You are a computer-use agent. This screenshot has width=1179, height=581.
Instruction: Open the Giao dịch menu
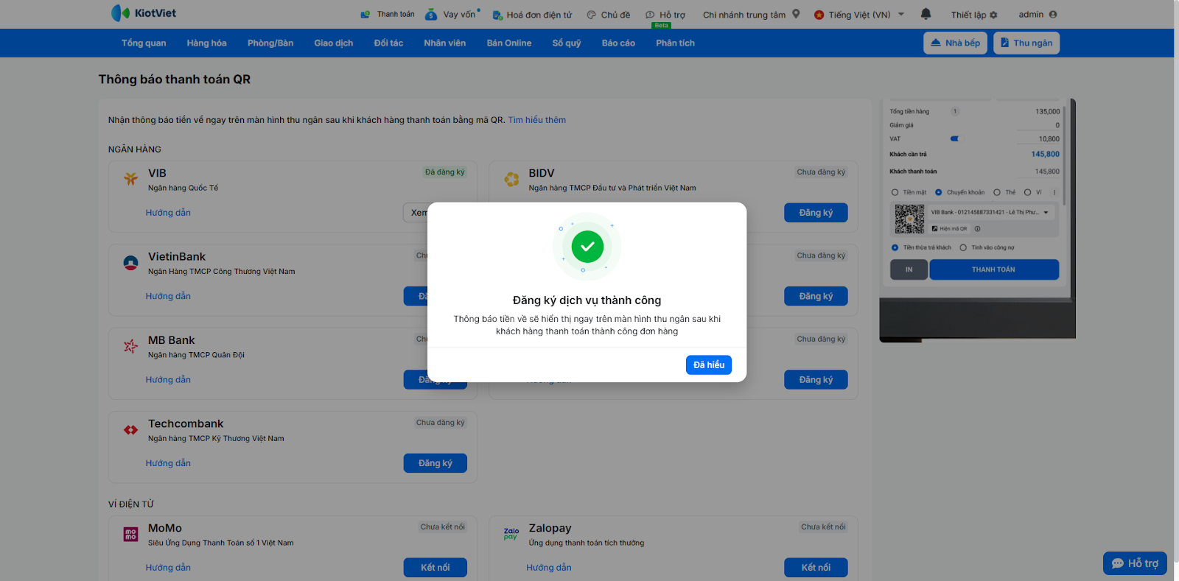point(334,43)
